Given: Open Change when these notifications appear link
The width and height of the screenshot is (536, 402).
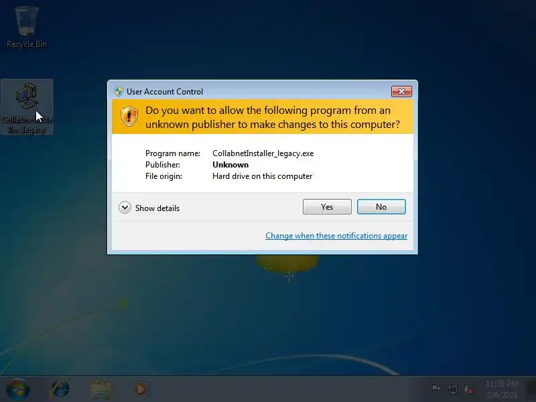Looking at the screenshot, I should click(x=336, y=236).
